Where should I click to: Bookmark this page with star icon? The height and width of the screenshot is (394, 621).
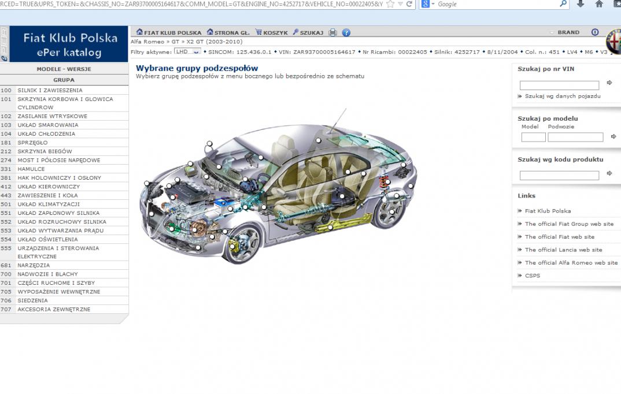click(390, 4)
